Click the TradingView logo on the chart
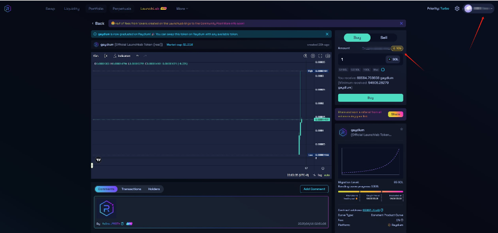This screenshot has width=498, height=233. click(98, 160)
